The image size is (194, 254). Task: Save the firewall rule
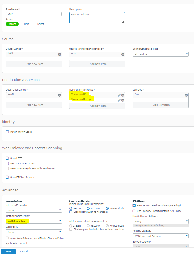8,251
